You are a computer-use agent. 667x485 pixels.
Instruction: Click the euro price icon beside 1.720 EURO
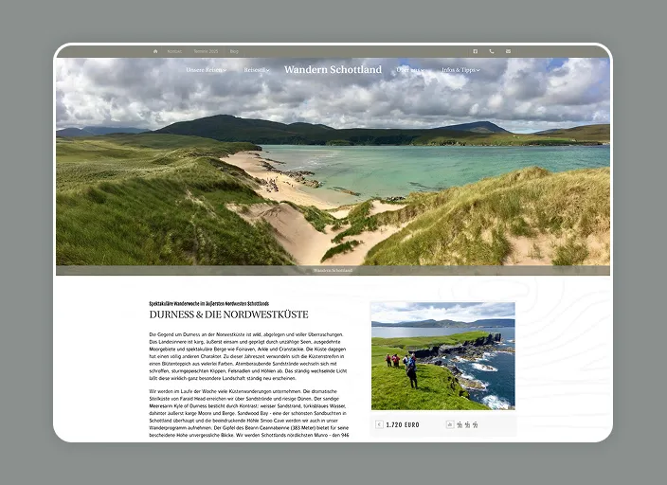[x=379, y=424]
